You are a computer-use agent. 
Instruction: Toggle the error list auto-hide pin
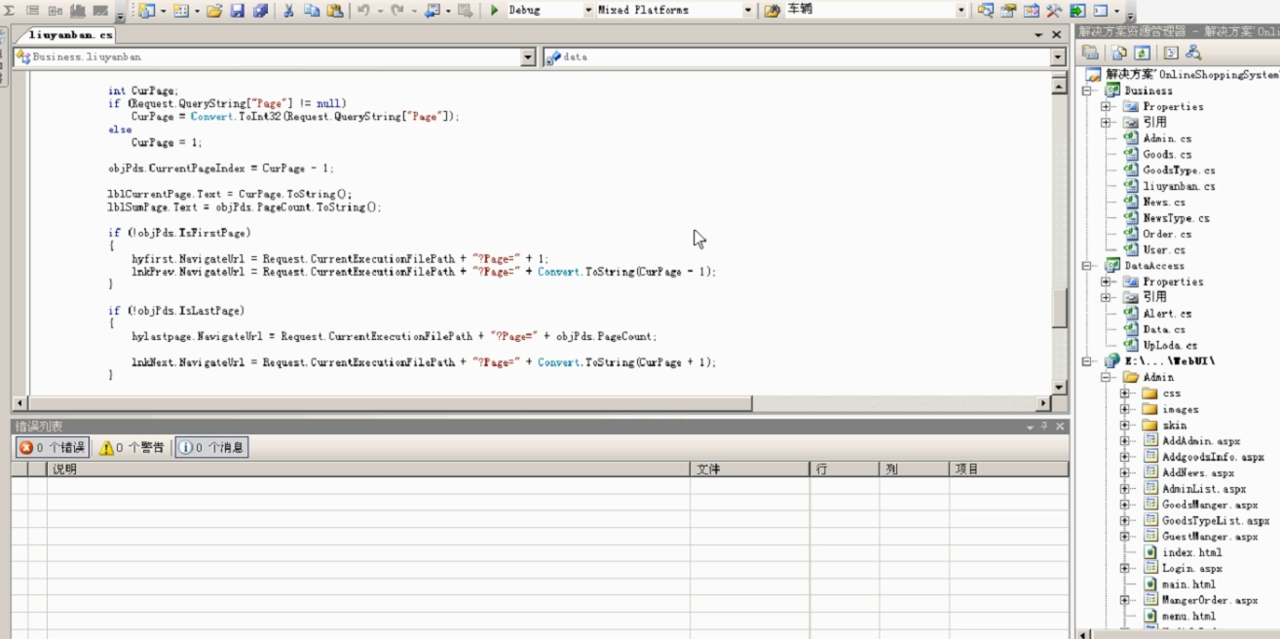1044,427
